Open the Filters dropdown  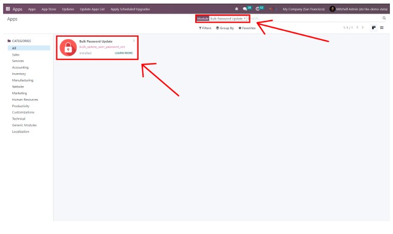pos(205,28)
